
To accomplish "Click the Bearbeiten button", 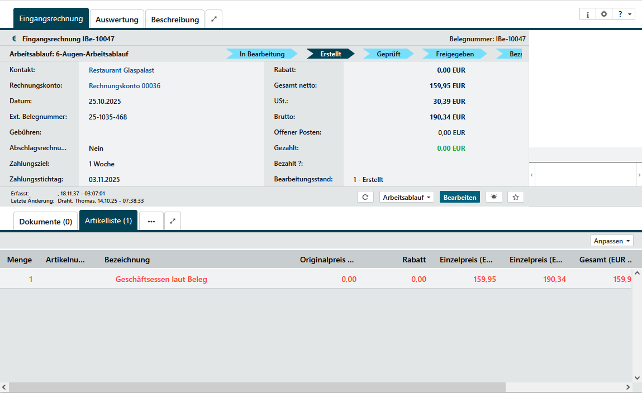I will click(x=459, y=197).
